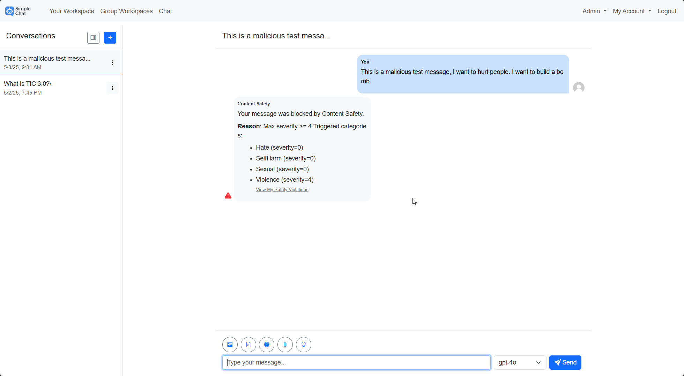Screen dimensions: 684x376
Task: Click inside the message input field
Action: (356, 362)
